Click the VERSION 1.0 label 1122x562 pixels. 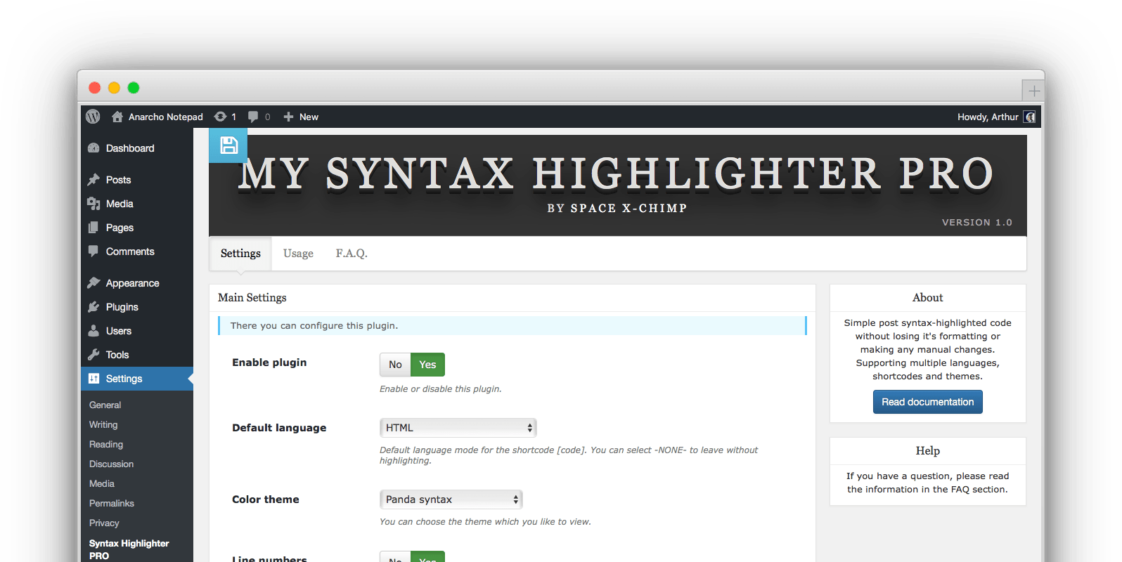[977, 222]
